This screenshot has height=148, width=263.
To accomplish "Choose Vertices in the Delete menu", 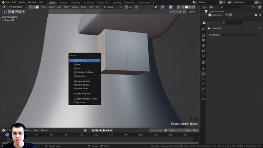I will [85, 60].
